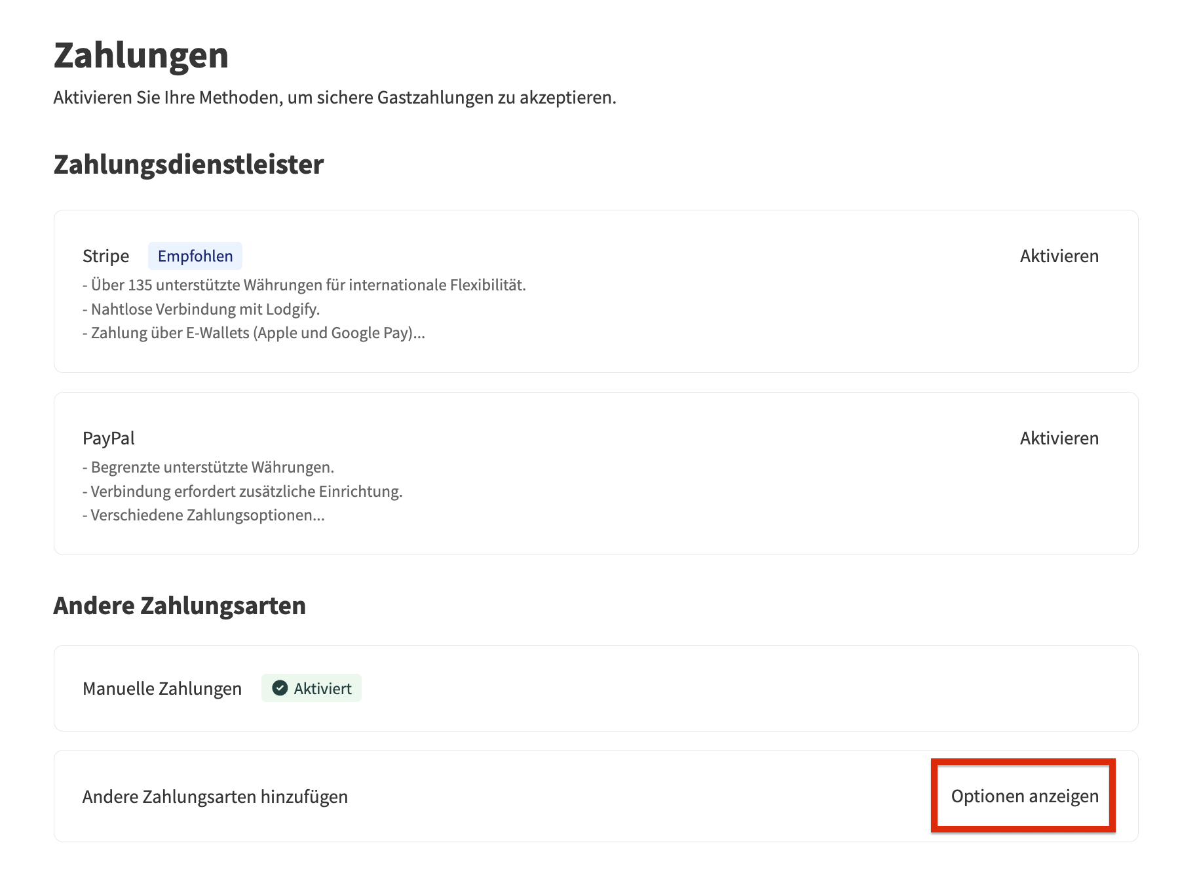Click the green checkmark icon in Aktiviert badge
The width and height of the screenshot is (1178, 877).
click(280, 688)
